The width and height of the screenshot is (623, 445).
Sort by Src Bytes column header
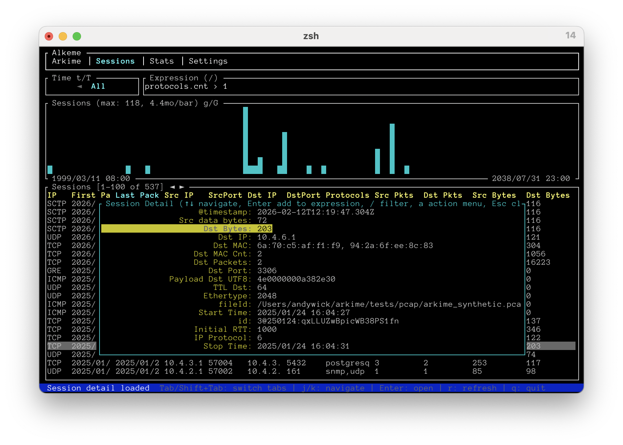[494, 195]
